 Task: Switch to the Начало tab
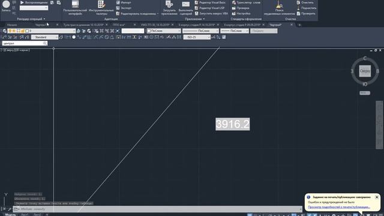pyautogui.click(x=12, y=25)
